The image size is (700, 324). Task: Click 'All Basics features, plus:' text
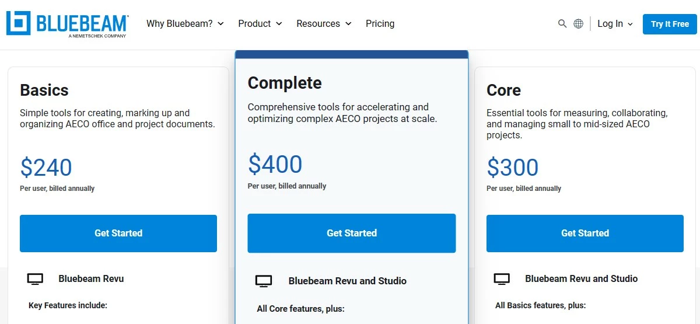540,305
